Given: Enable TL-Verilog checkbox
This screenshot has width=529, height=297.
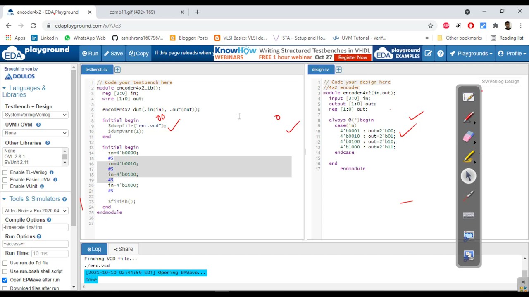Looking at the screenshot, I should point(5,172).
